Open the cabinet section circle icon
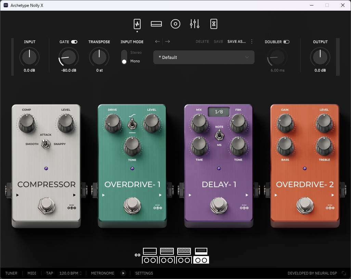351x279 pixels. coord(175,24)
